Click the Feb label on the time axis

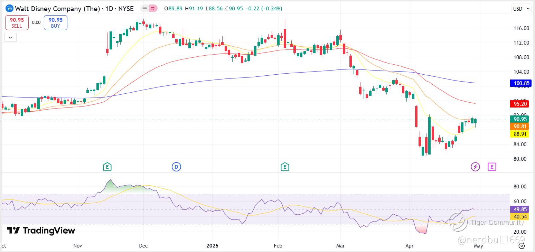[x=278, y=246]
